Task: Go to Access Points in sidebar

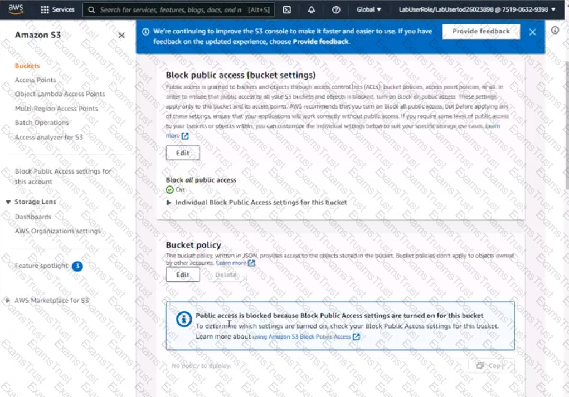Action: pyautogui.click(x=35, y=80)
